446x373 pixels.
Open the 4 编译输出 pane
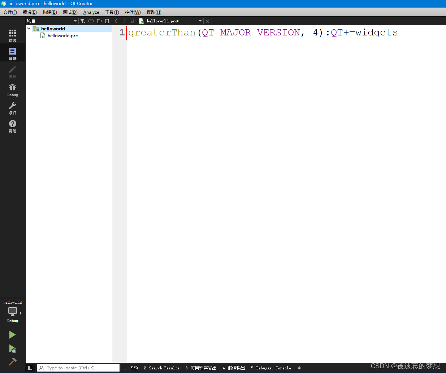[x=234, y=368]
